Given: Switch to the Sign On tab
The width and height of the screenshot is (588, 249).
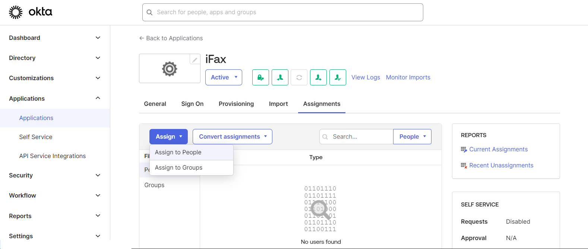Looking at the screenshot, I should [x=192, y=104].
